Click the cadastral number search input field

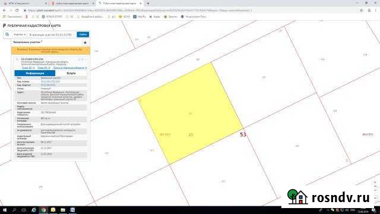click(x=52, y=34)
